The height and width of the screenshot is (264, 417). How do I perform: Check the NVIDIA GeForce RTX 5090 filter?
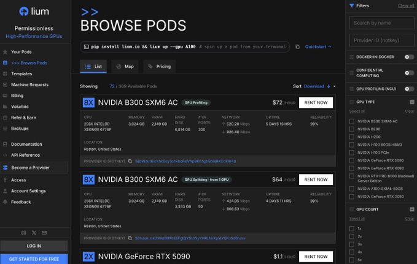click(352, 160)
